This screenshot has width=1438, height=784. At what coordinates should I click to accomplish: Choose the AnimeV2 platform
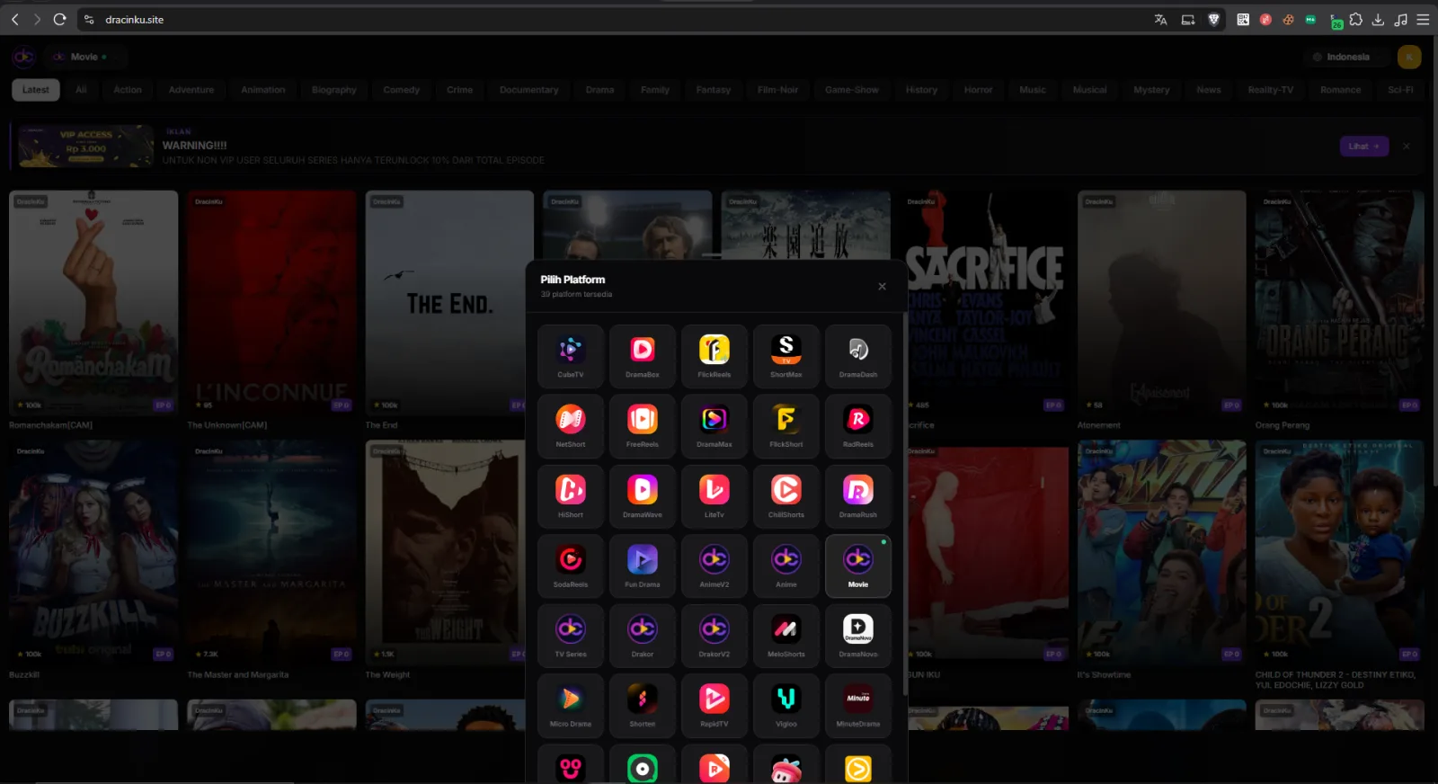coord(715,566)
